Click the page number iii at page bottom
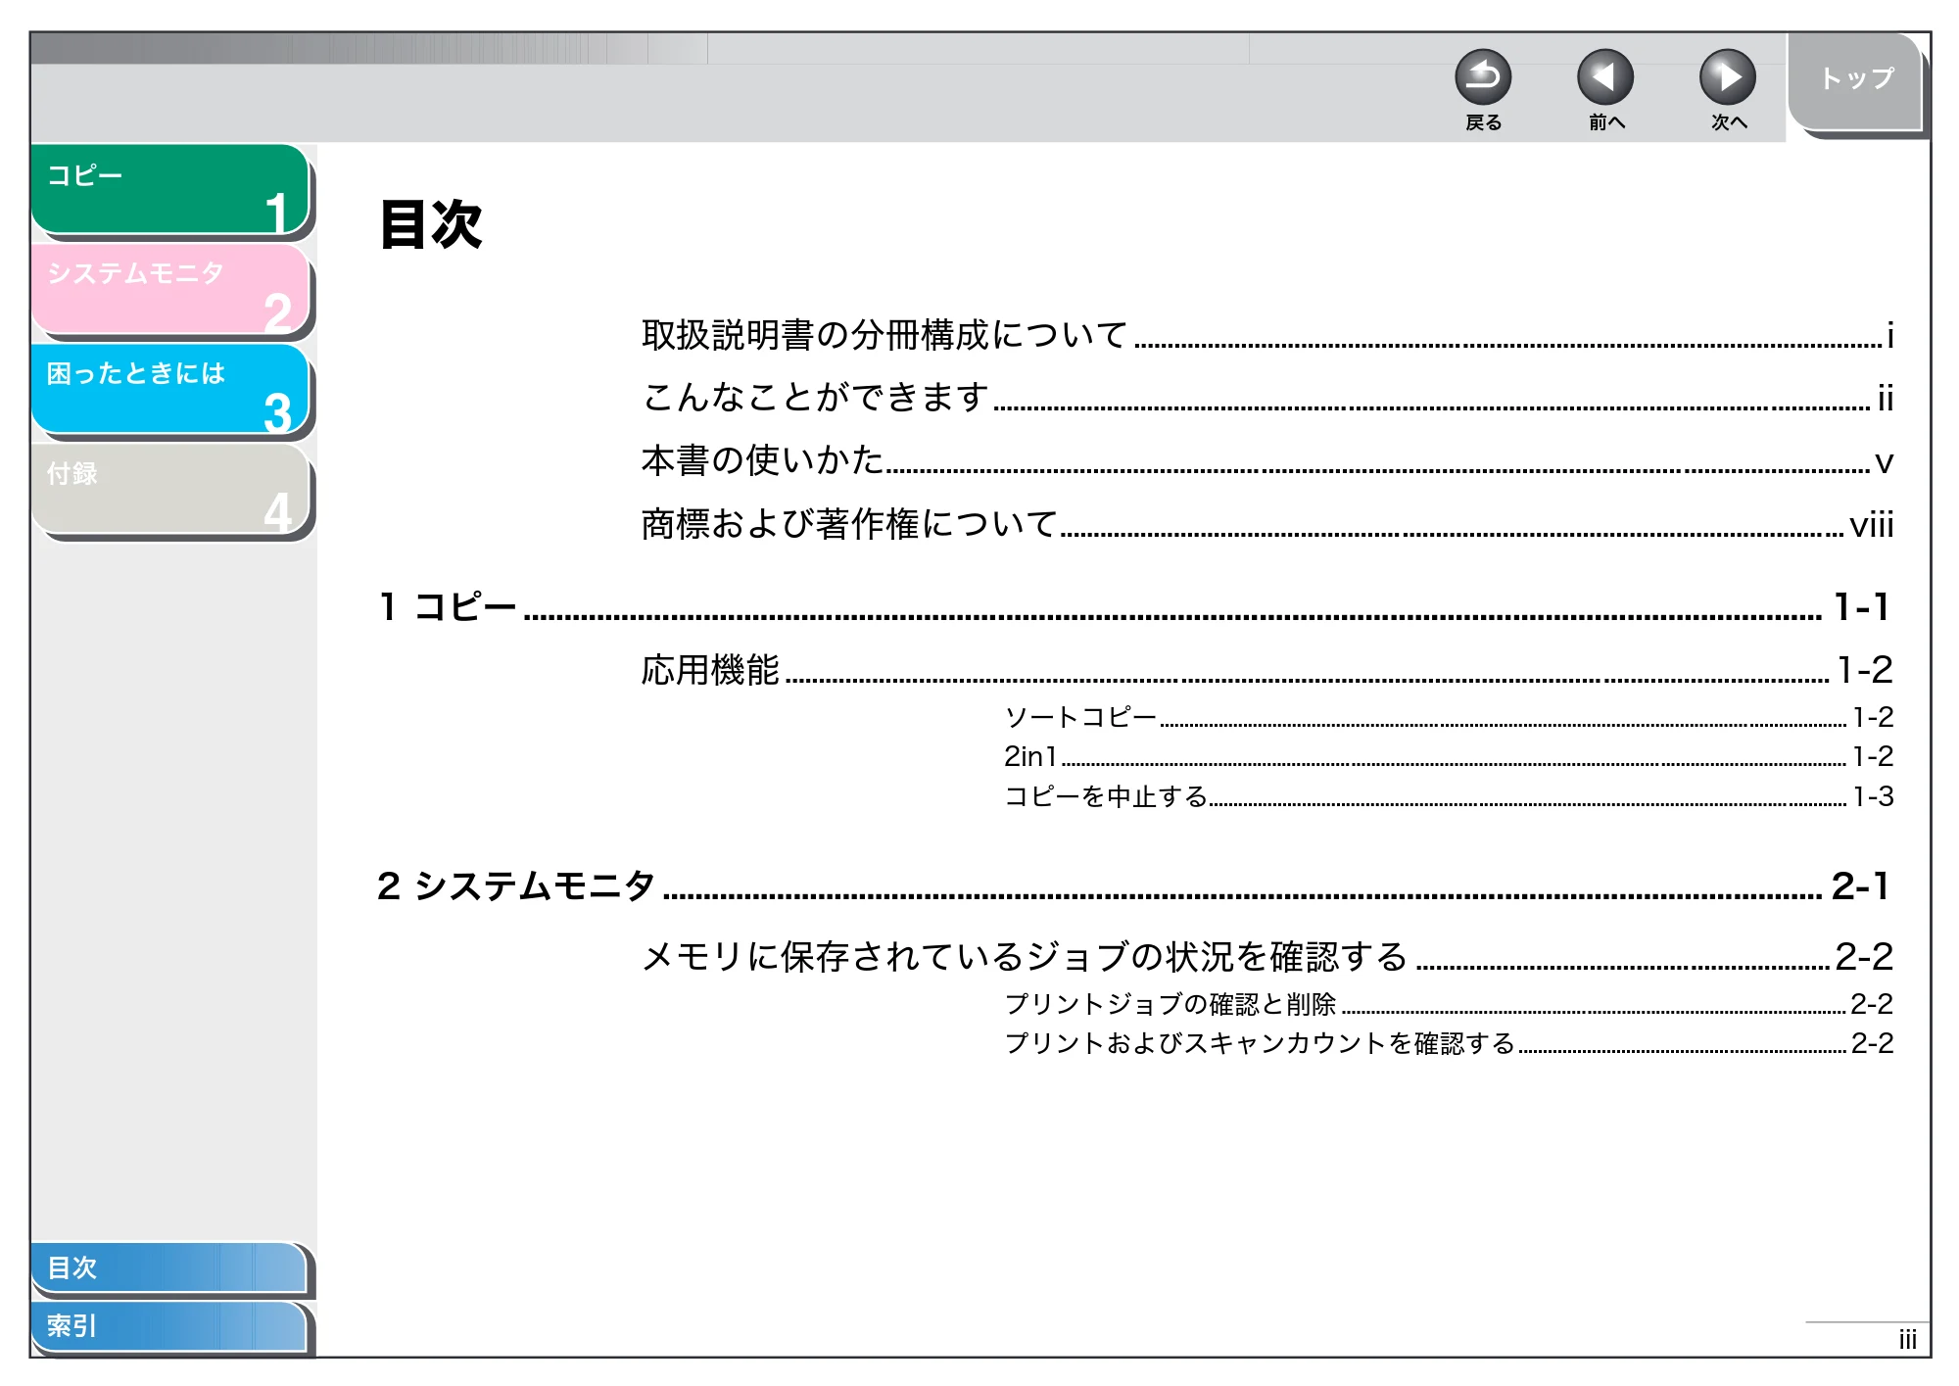The image size is (1959, 1386). tap(1907, 1339)
